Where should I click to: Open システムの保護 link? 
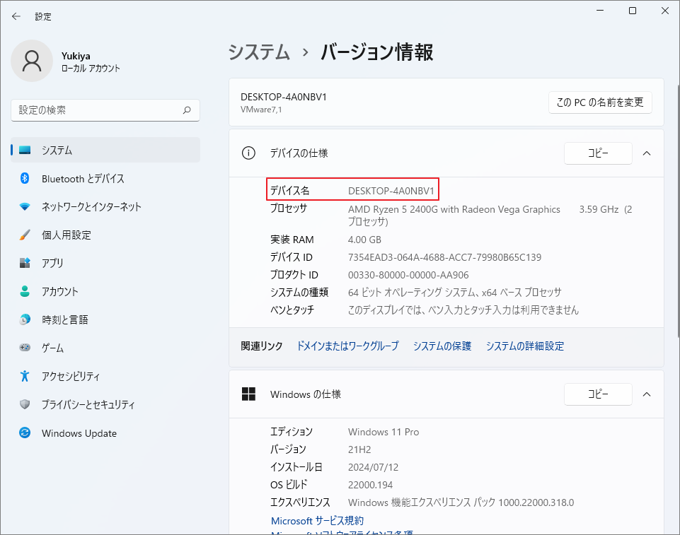442,346
